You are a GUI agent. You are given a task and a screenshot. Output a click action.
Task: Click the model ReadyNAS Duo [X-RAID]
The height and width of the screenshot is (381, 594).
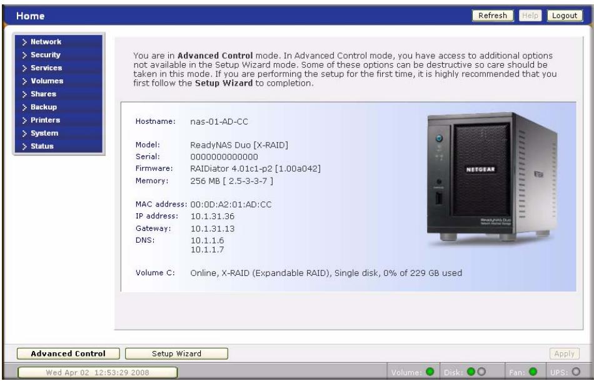tap(239, 145)
